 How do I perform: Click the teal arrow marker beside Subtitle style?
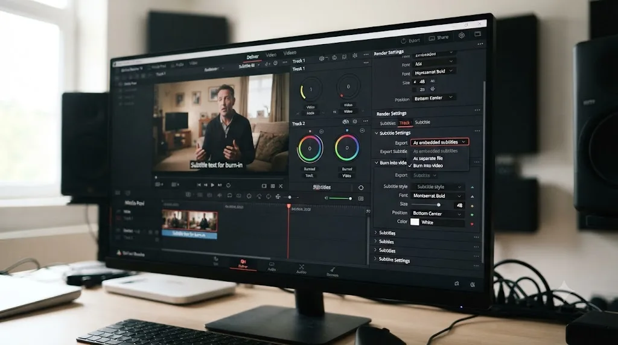tap(472, 187)
